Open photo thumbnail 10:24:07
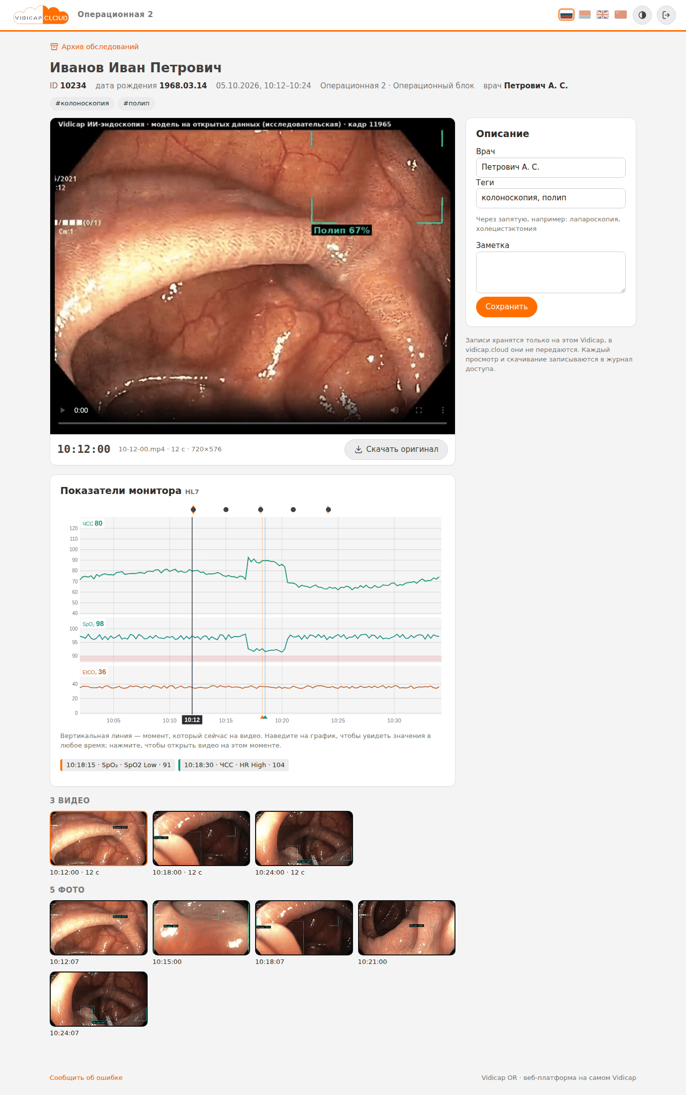This screenshot has width=686, height=1095. (x=98, y=999)
